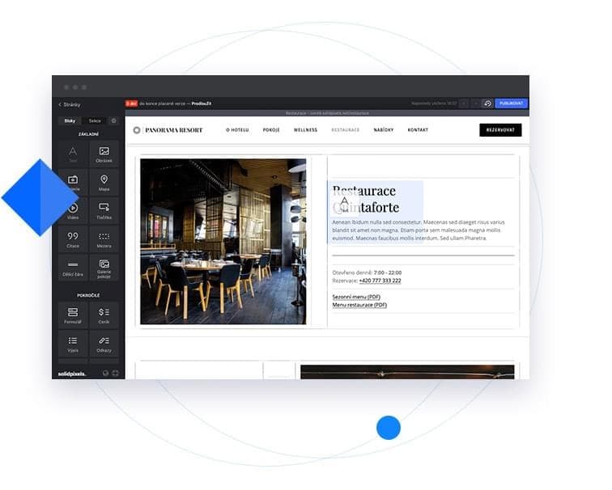612x490 pixels.
Task: Switch to the Sekce tab
Action: coord(95,120)
